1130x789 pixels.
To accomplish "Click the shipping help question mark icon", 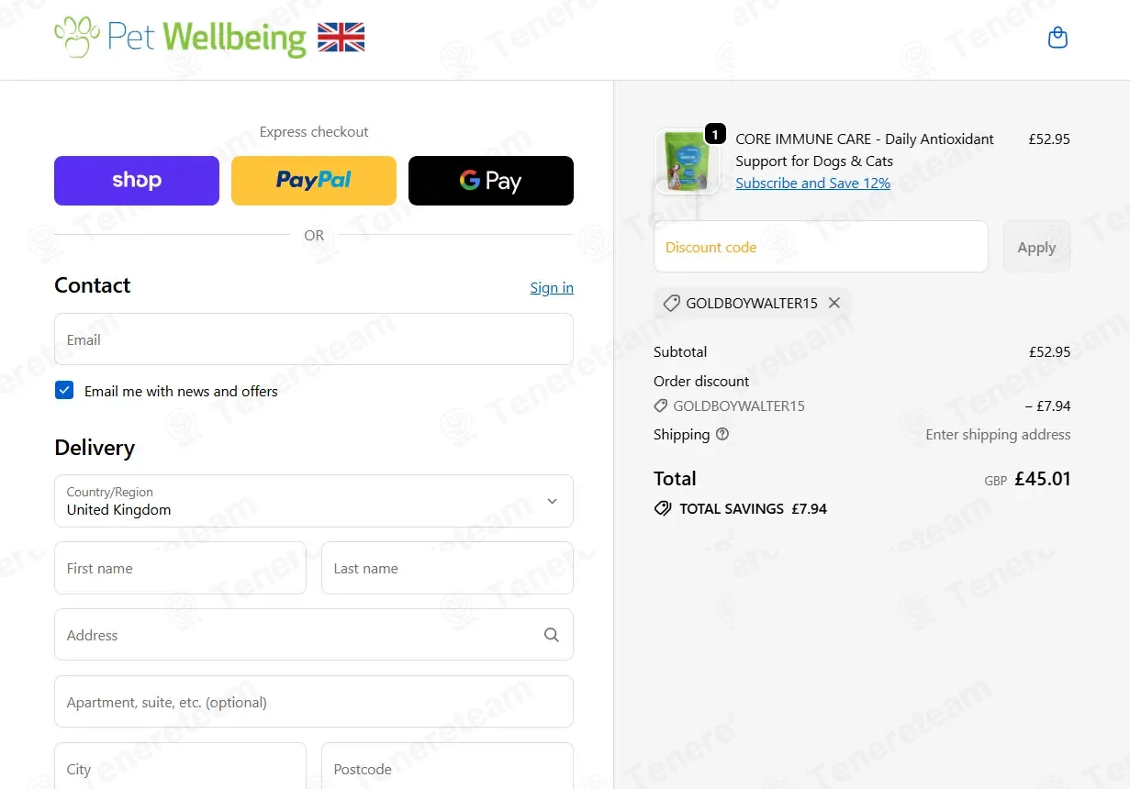I will 722,434.
